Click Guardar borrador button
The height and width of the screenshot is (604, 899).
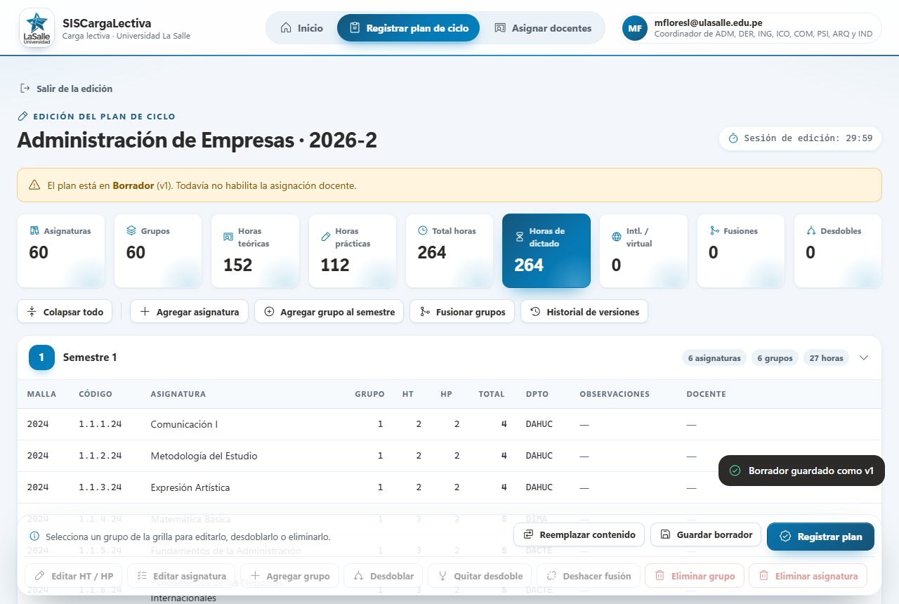point(707,534)
